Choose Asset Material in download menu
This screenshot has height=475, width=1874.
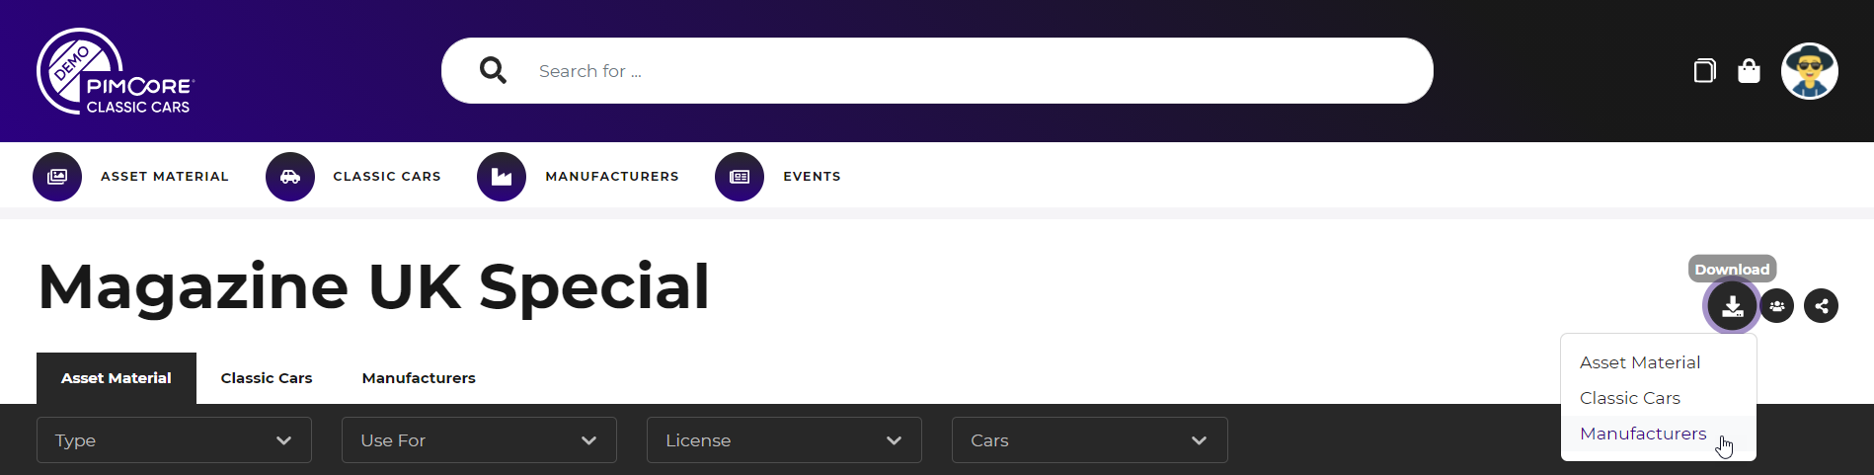1659,362
